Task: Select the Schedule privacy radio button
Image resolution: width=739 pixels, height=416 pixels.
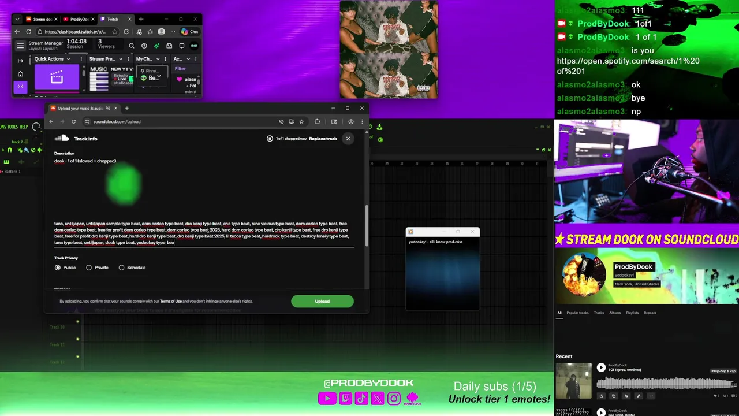Action: (121, 268)
